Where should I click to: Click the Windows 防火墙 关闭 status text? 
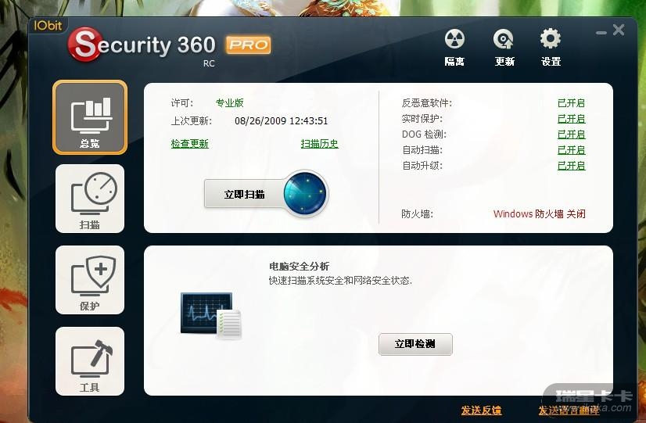click(x=540, y=213)
